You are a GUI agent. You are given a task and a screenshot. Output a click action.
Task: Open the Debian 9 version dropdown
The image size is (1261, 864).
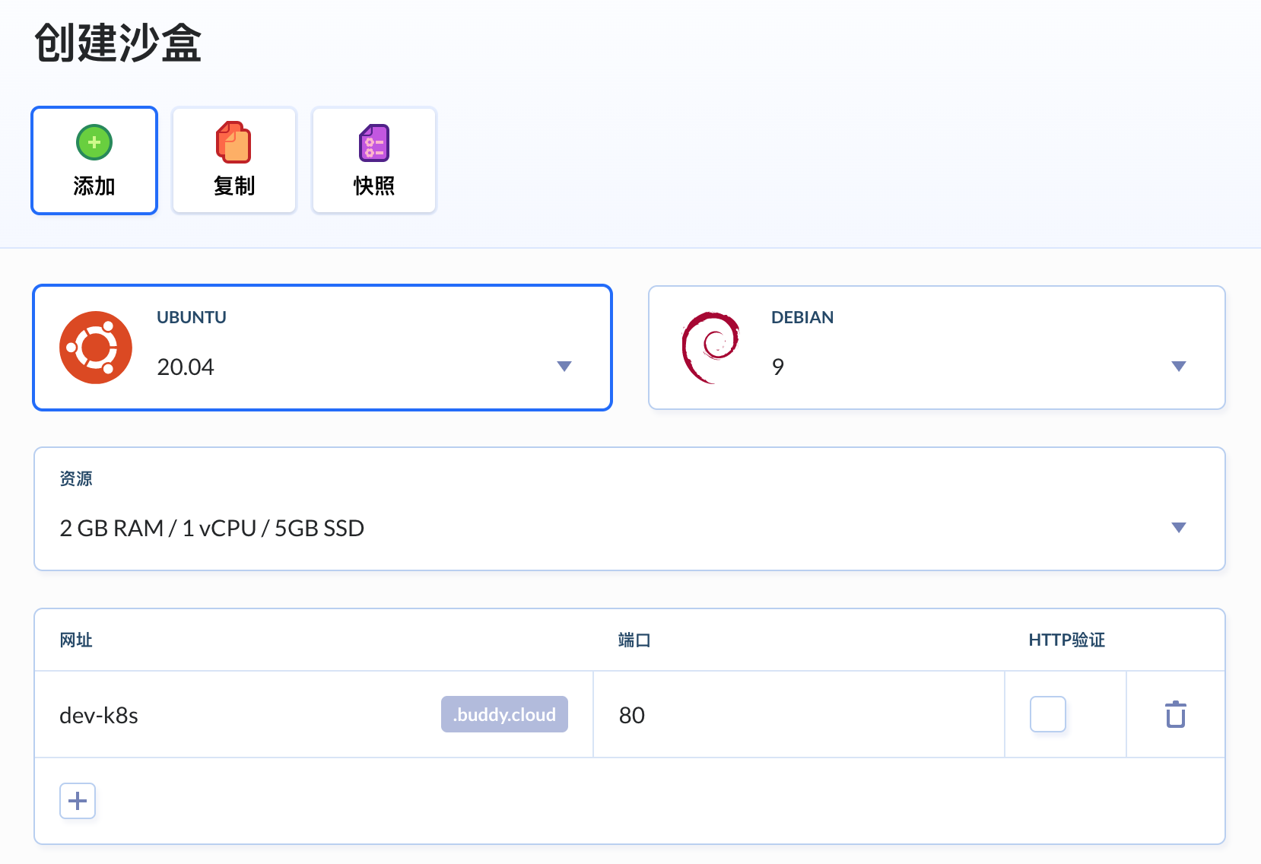tap(1178, 367)
